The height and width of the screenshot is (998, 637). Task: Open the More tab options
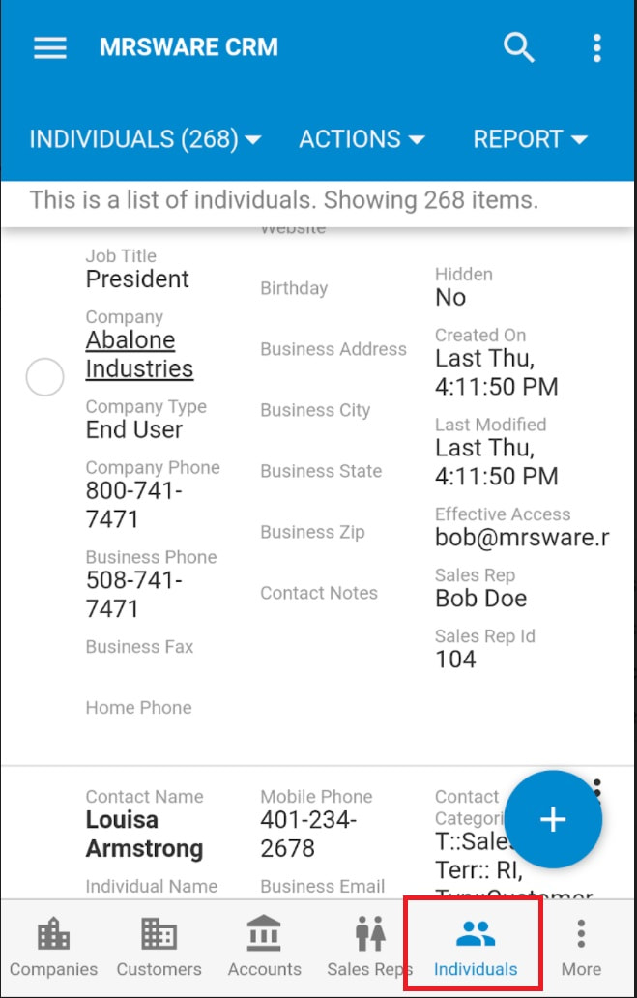(x=581, y=947)
